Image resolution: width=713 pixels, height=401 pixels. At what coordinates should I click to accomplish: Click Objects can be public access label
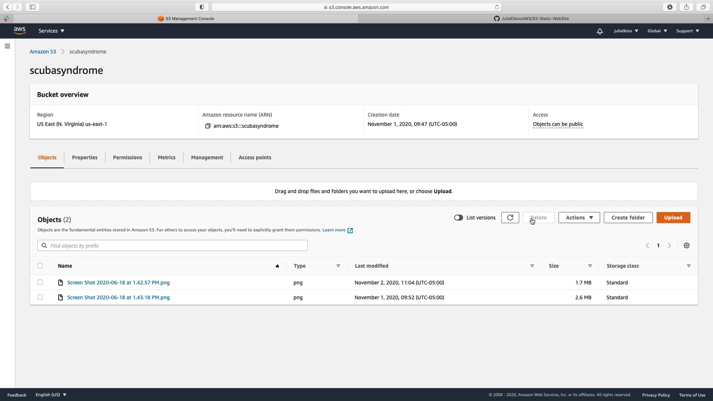[558, 124]
